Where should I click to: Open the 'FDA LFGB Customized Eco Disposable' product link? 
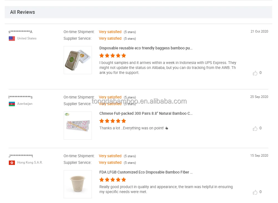146,172
